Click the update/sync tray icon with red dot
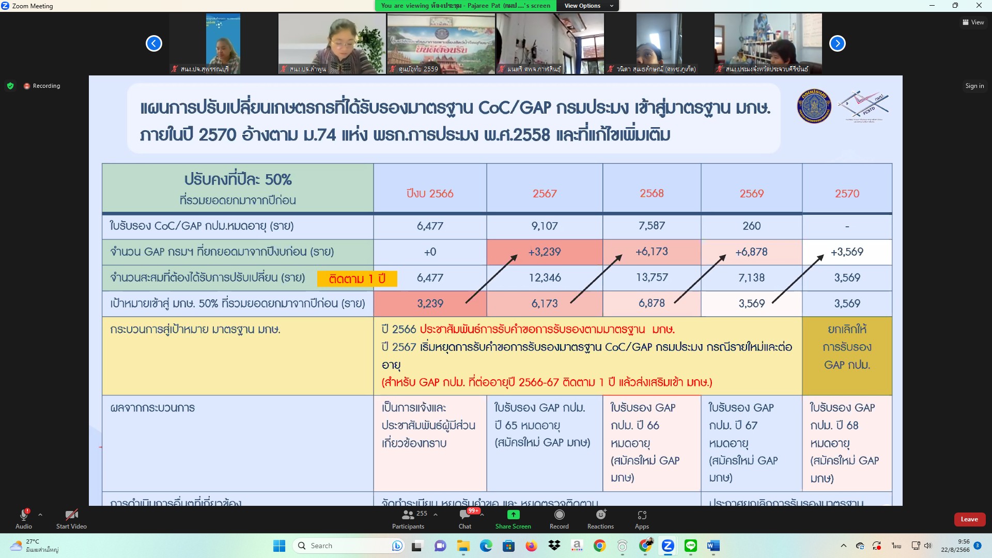The image size is (992, 558). click(877, 546)
